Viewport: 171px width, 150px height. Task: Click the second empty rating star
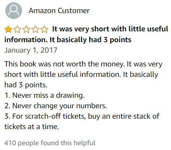coord(17,29)
